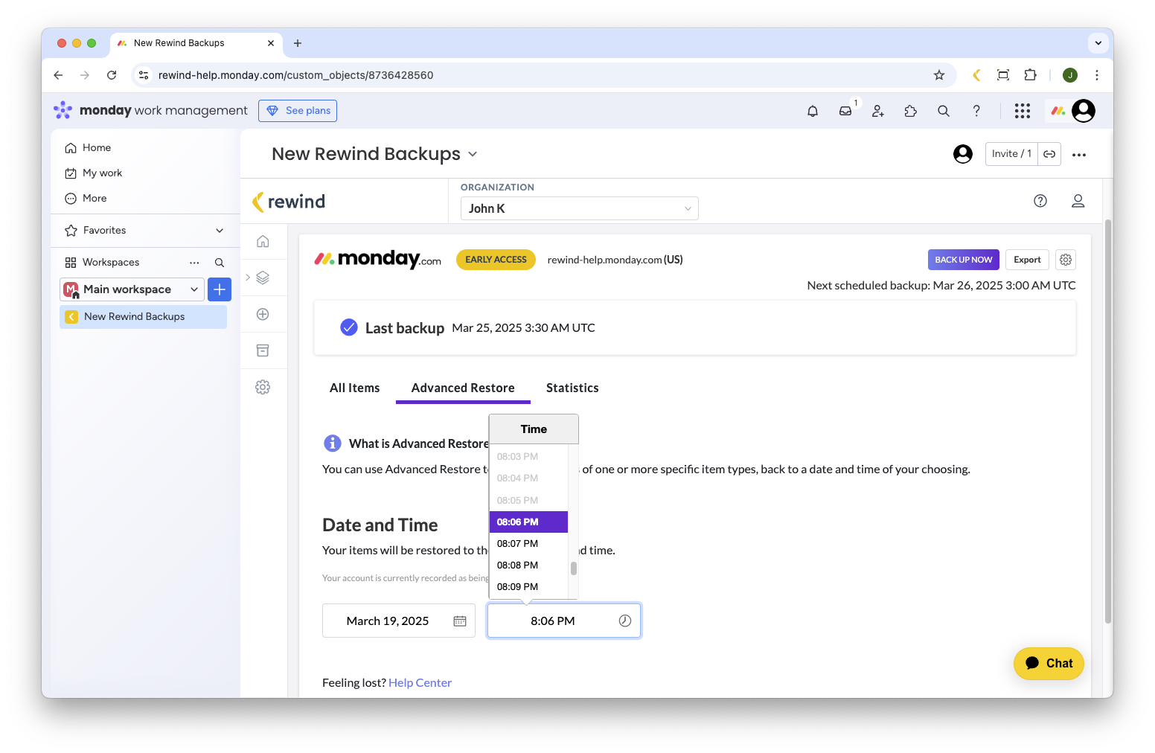Open the Organization John K dropdown
1155x753 pixels.
coord(579,208)
